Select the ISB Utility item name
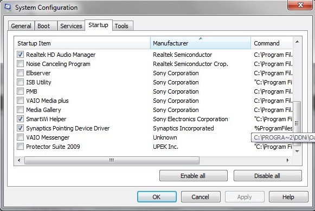Viewport: 315px width, 211px height. point(38,82)
